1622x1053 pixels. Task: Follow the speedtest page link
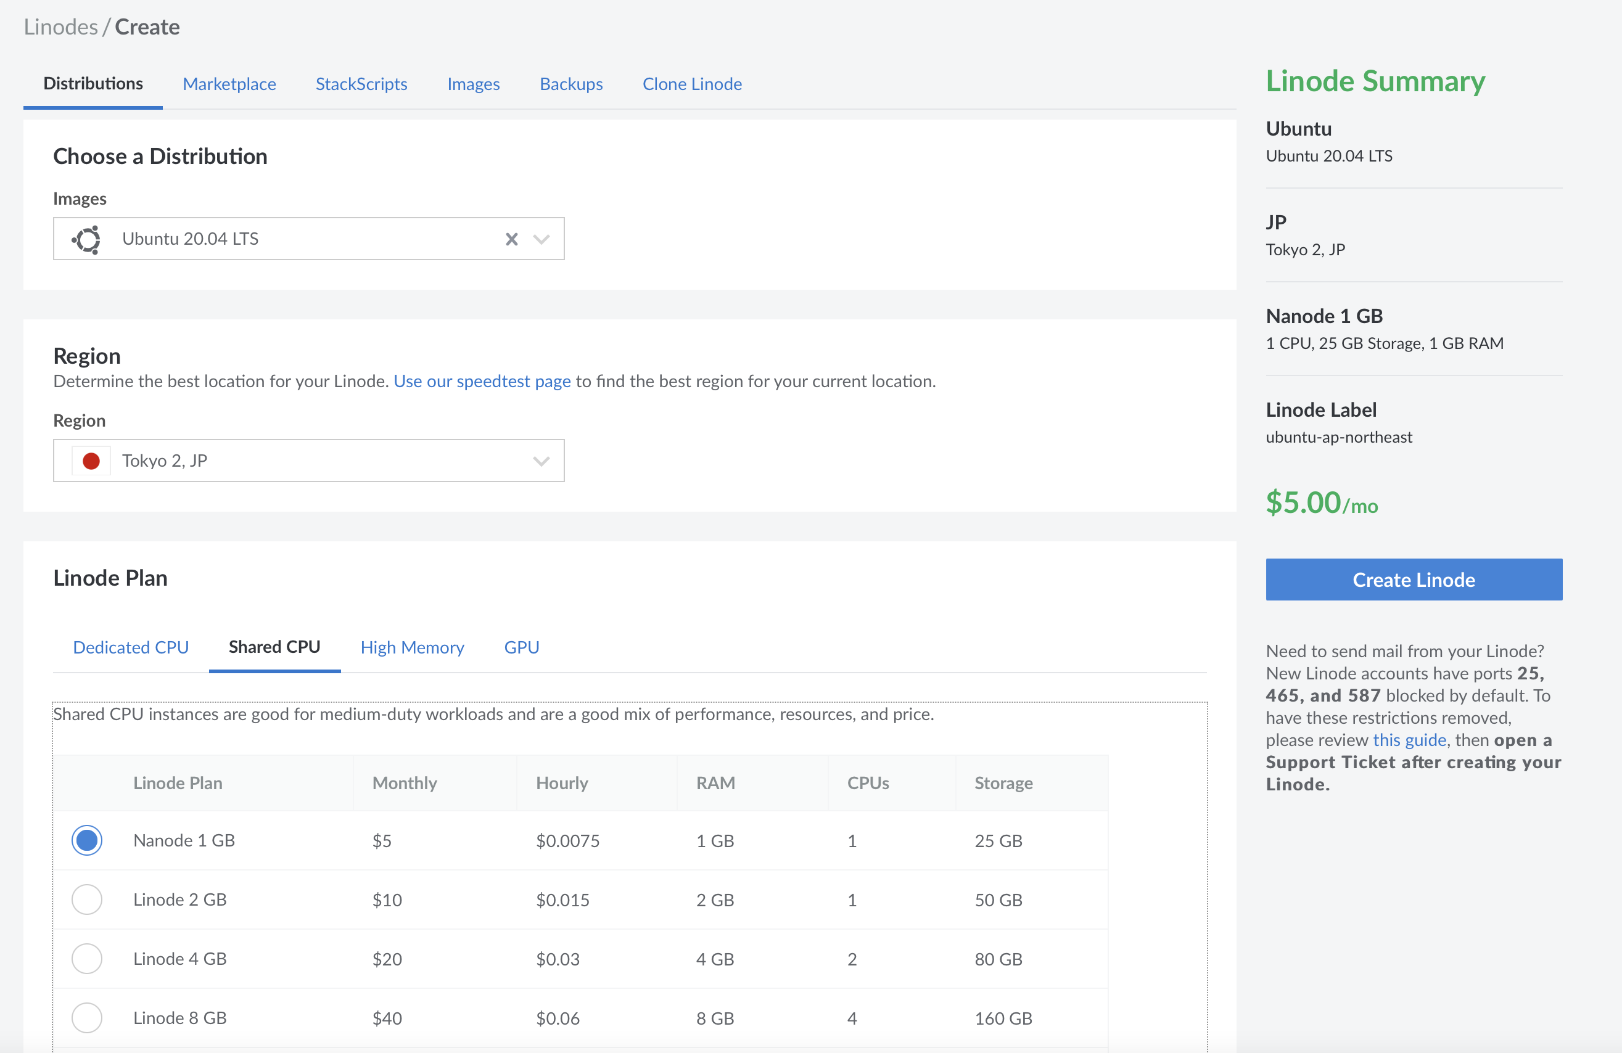pyautogui.click(x=482, y=382)
